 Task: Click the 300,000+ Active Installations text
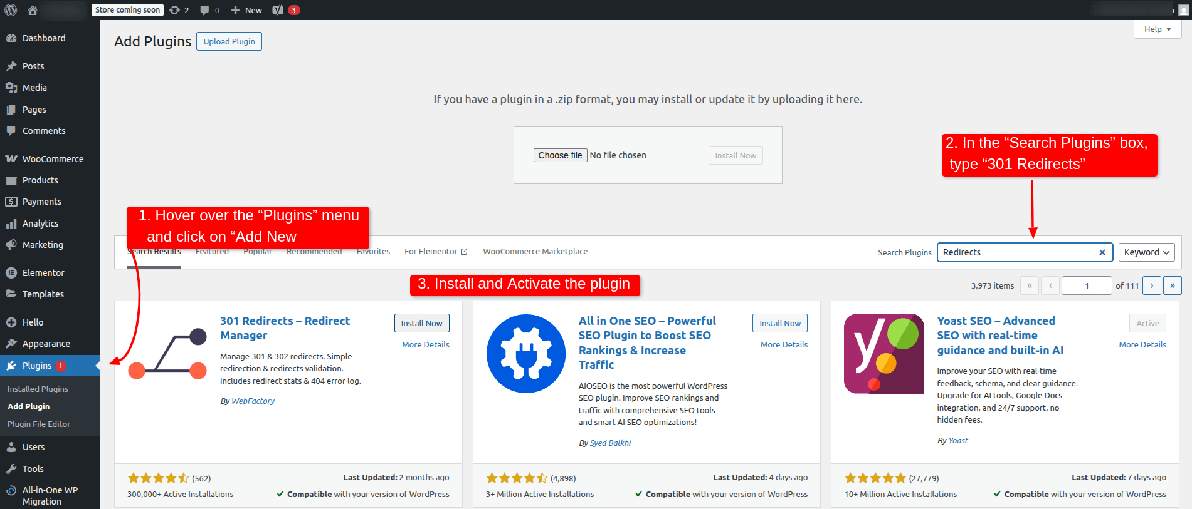point(181,495)
